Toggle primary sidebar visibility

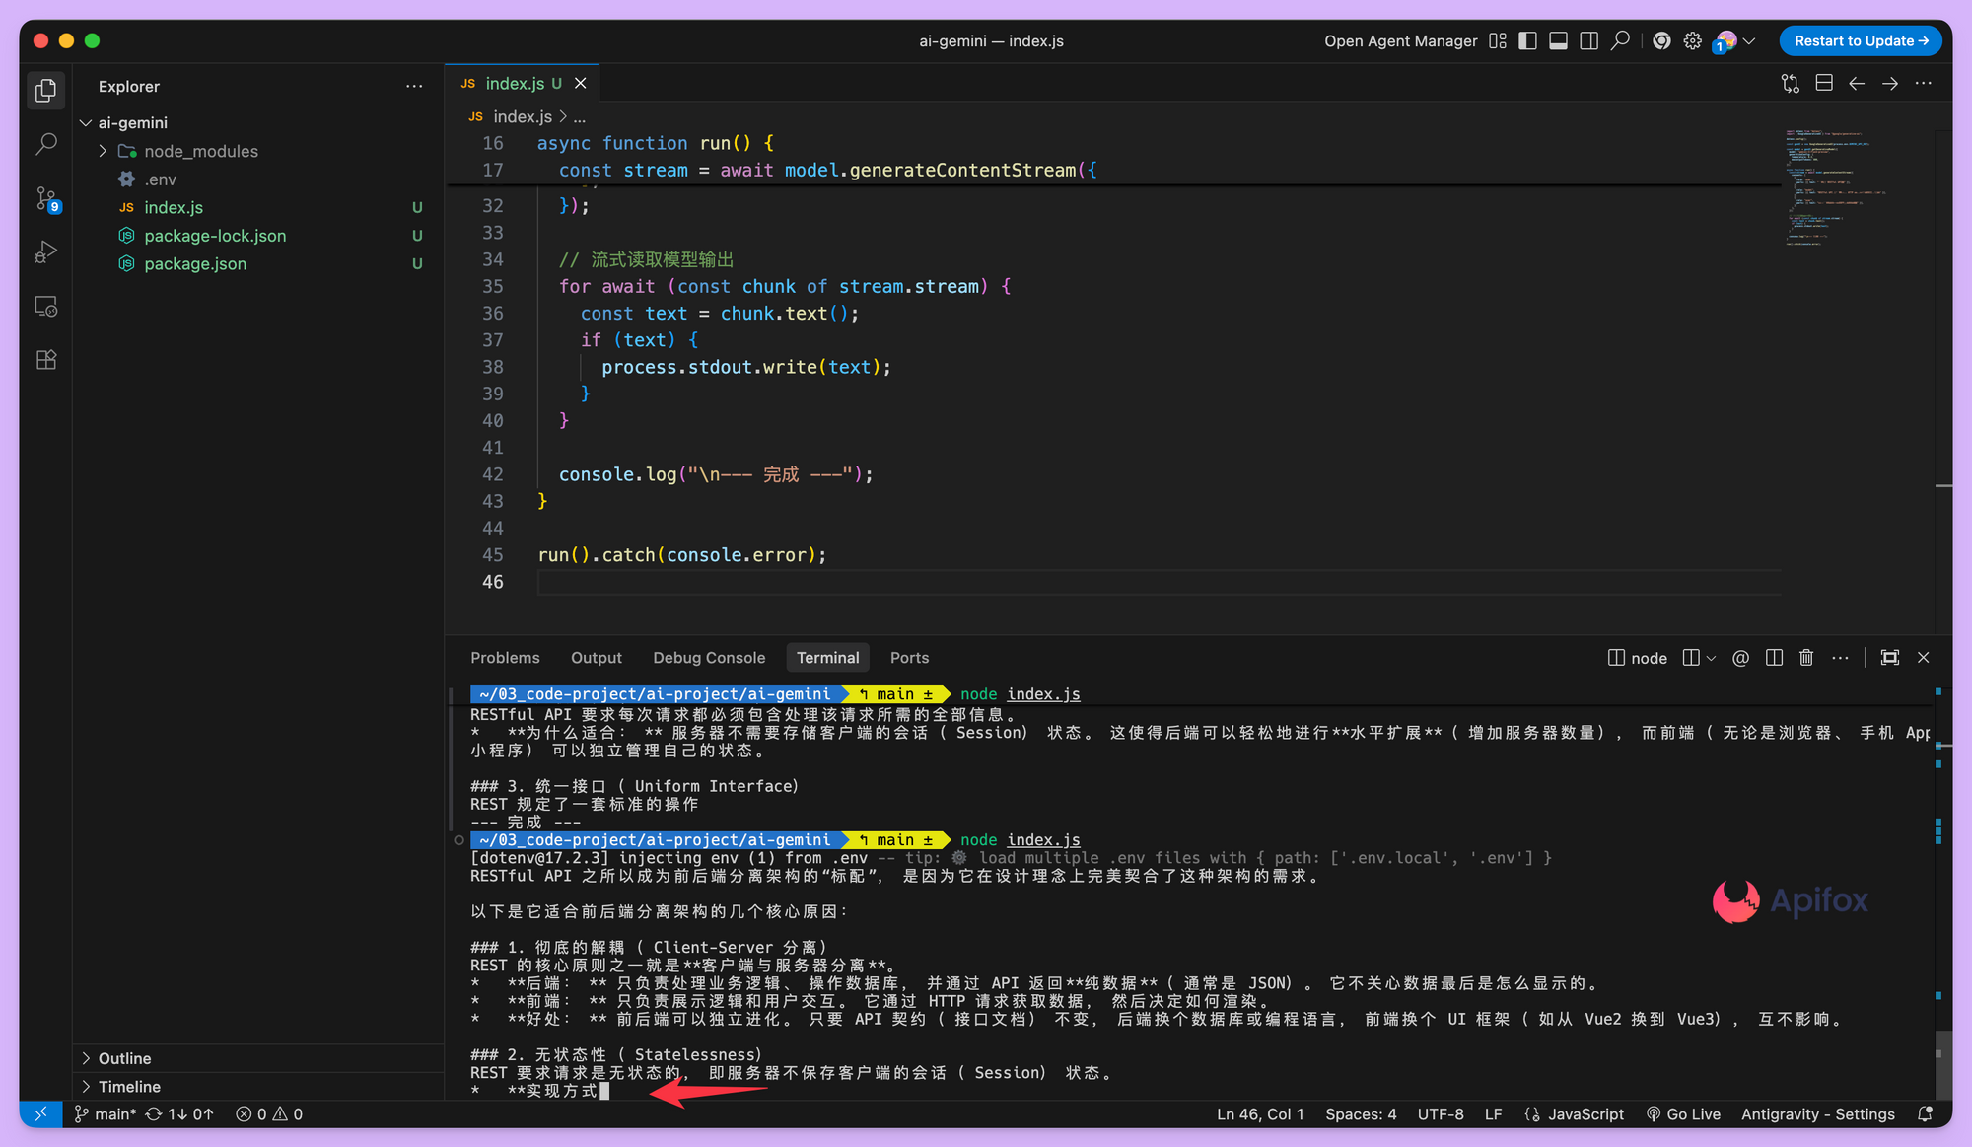1527,40
